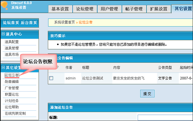Open the 其它设置 tab
Viewport: 193px width, 121px height.
pyautogui.click(x=183, y=9)
